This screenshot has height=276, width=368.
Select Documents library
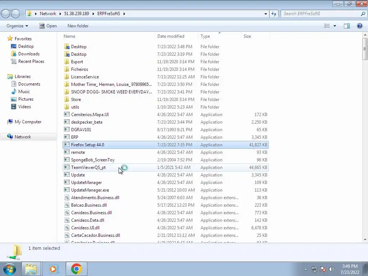29,84
